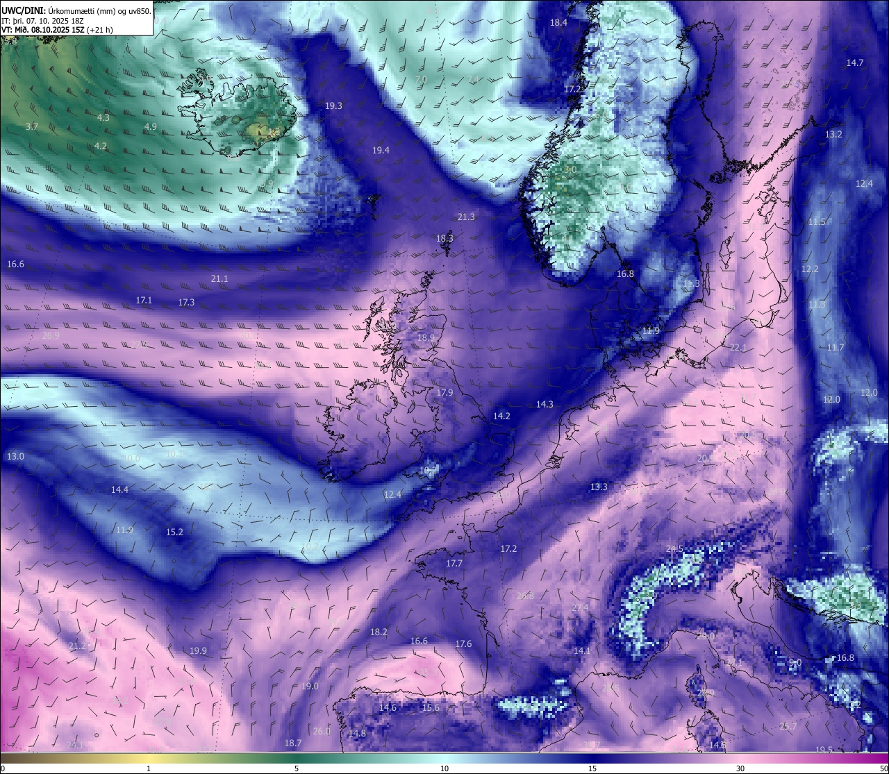Click the '30' tick on the color scale
Viewport: 889px width, 774px height.
click(740, 768)
